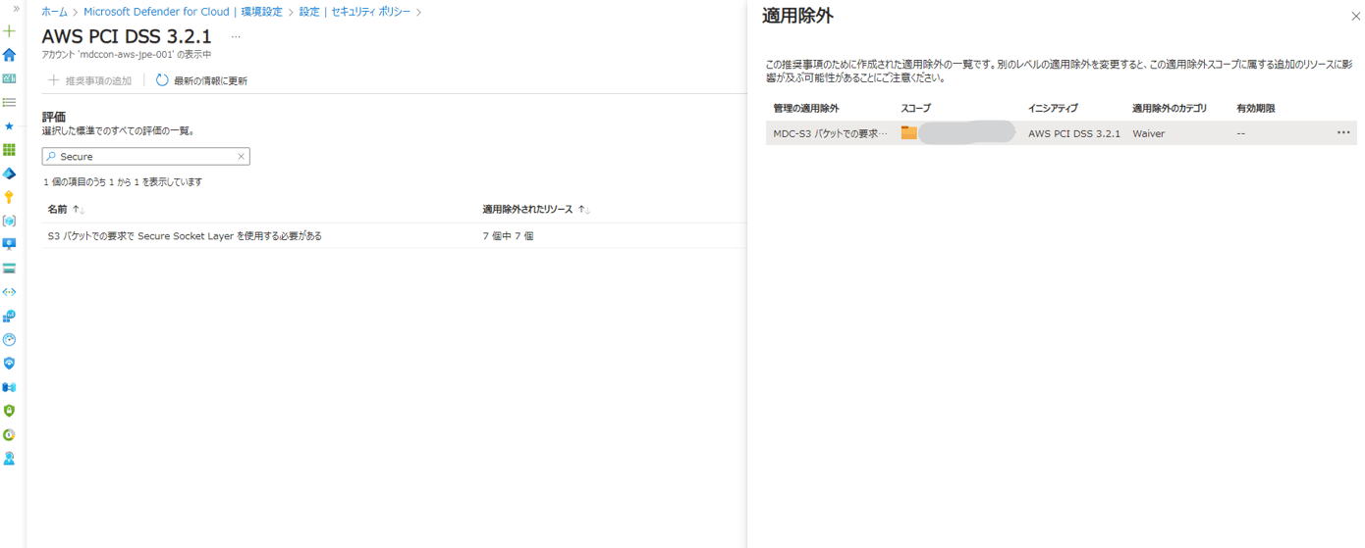This screenshot has width=1365, height=548.
Task: Open ellipsis menu next to AWS PCI DSS 3.2.1 title
Action: coord(236,37)
